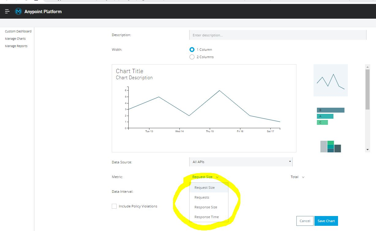Image resolution: width=376 pixels, height=231 pixels.
Task: Open the Total aggregation dropdown
Action: click(x=297, y=177)
